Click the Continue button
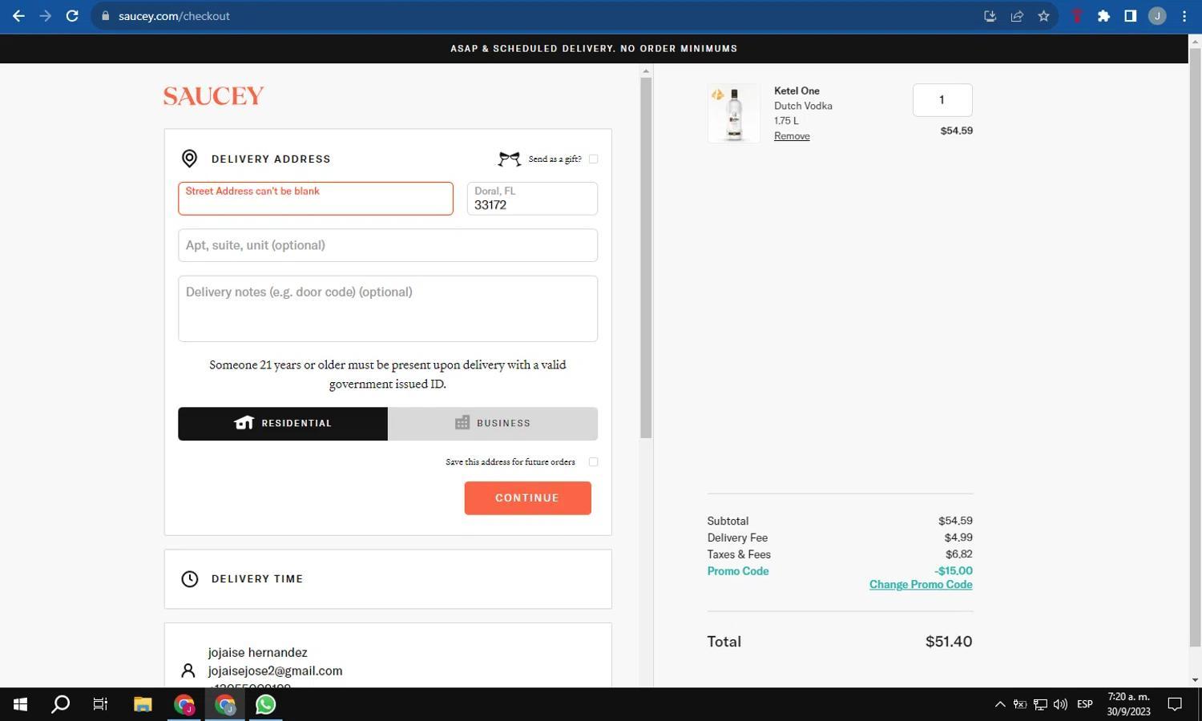Image resolution: width=1202 pixels, height=721 pixels. coord(527,497)
